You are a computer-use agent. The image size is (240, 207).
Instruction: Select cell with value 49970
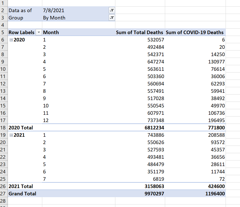(x=195, y=106)
